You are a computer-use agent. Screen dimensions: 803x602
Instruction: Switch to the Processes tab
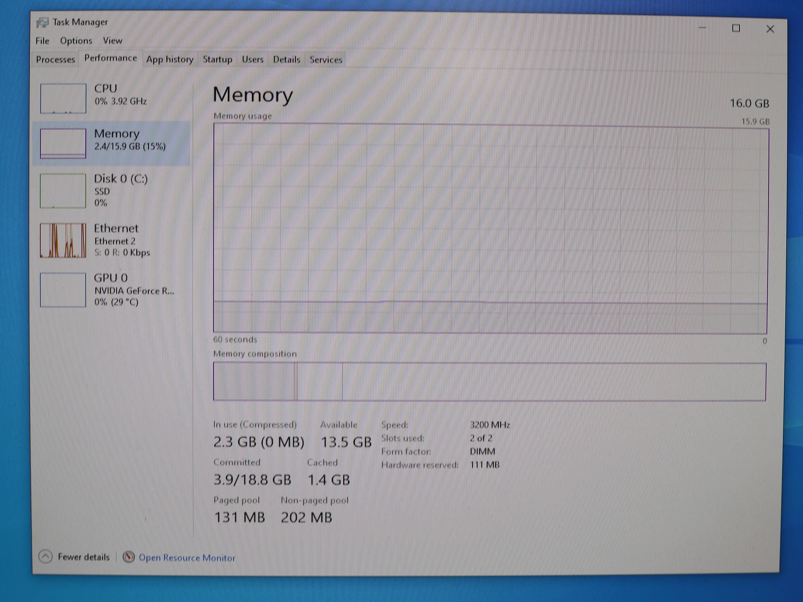coord(55,60)
